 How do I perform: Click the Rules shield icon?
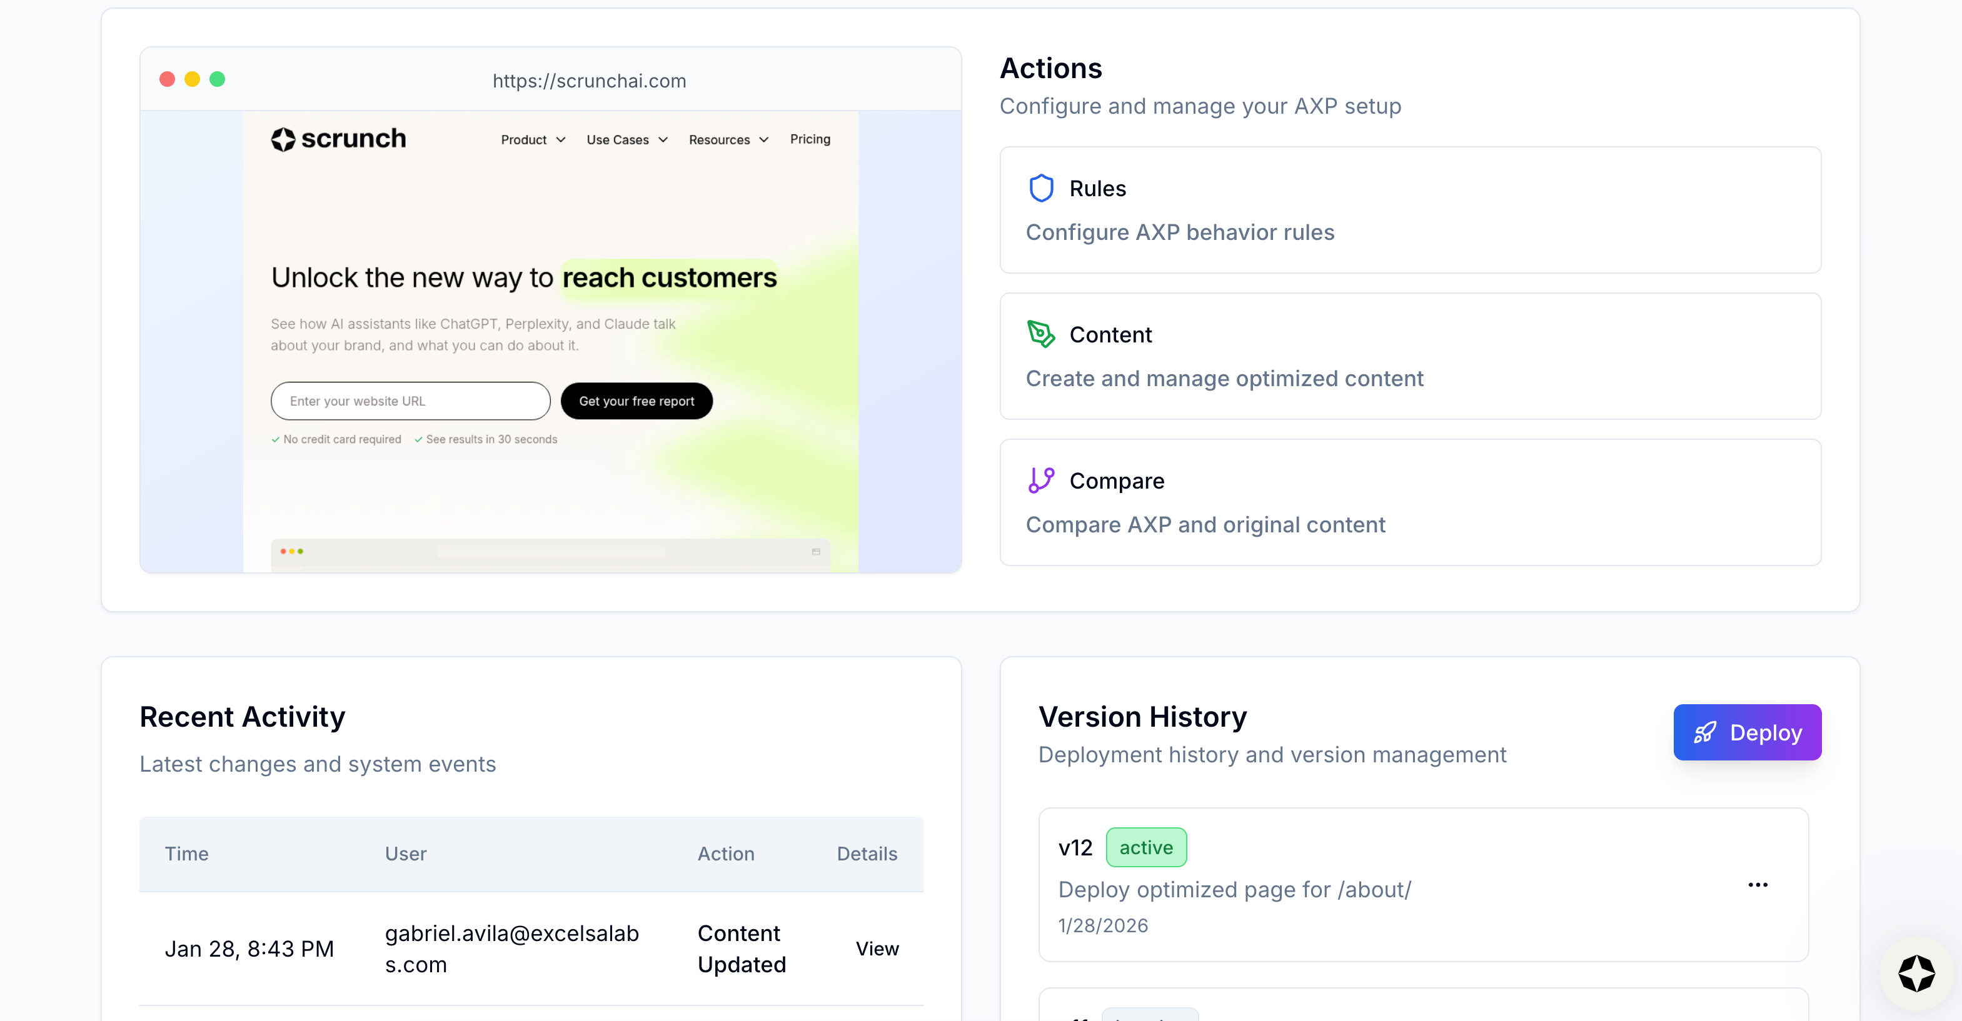(1040, 188)
